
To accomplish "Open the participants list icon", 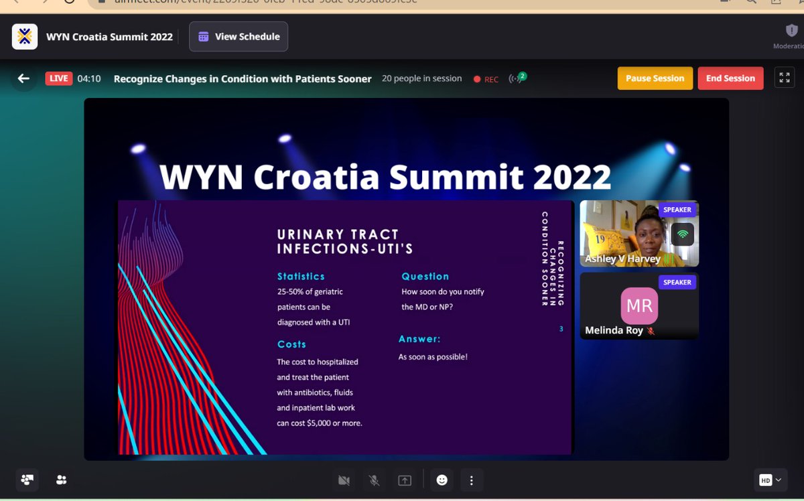I will coord(62,480).
